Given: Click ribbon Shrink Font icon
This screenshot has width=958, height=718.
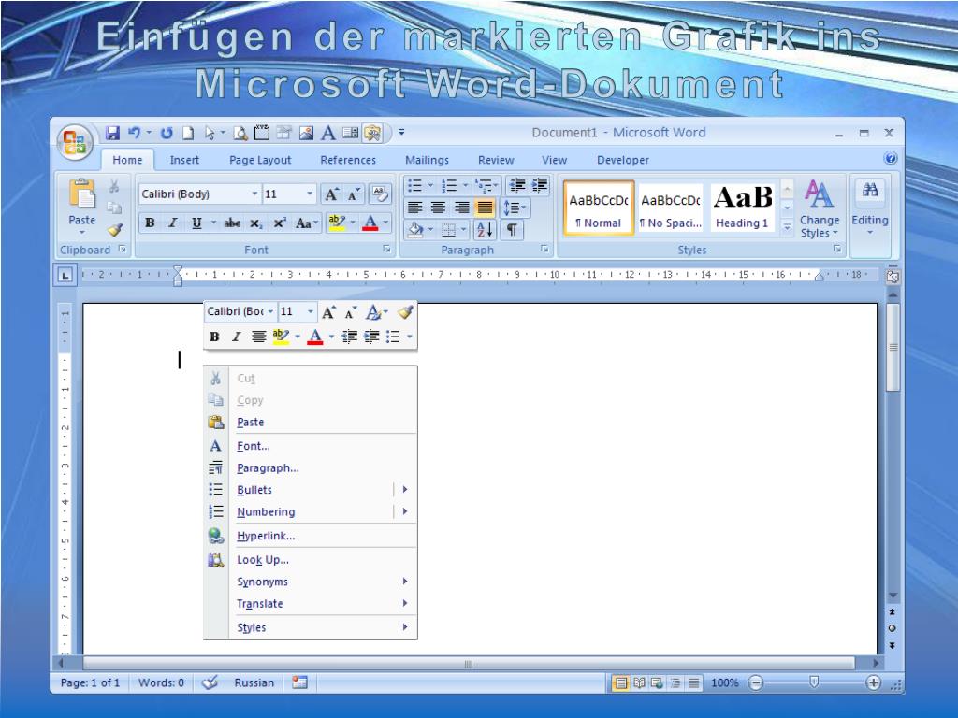Looking at the screenshot, I should coord(355,194).
